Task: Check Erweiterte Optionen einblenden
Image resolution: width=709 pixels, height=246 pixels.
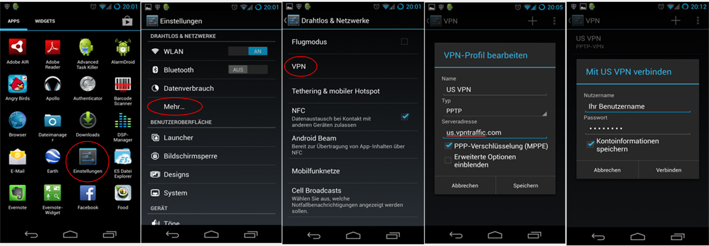Action: (x=448, y=160)
